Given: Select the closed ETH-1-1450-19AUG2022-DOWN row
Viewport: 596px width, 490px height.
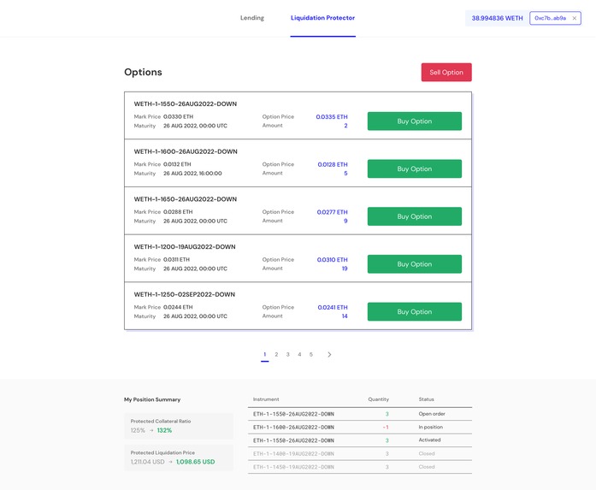Looking at the screenshot, I should coord(360,467).
